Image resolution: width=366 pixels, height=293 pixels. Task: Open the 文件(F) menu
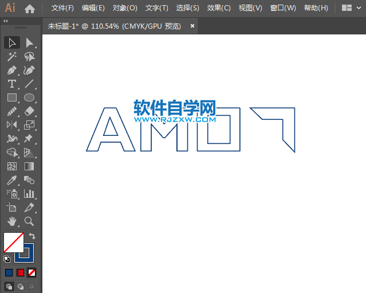click(62, 8)
